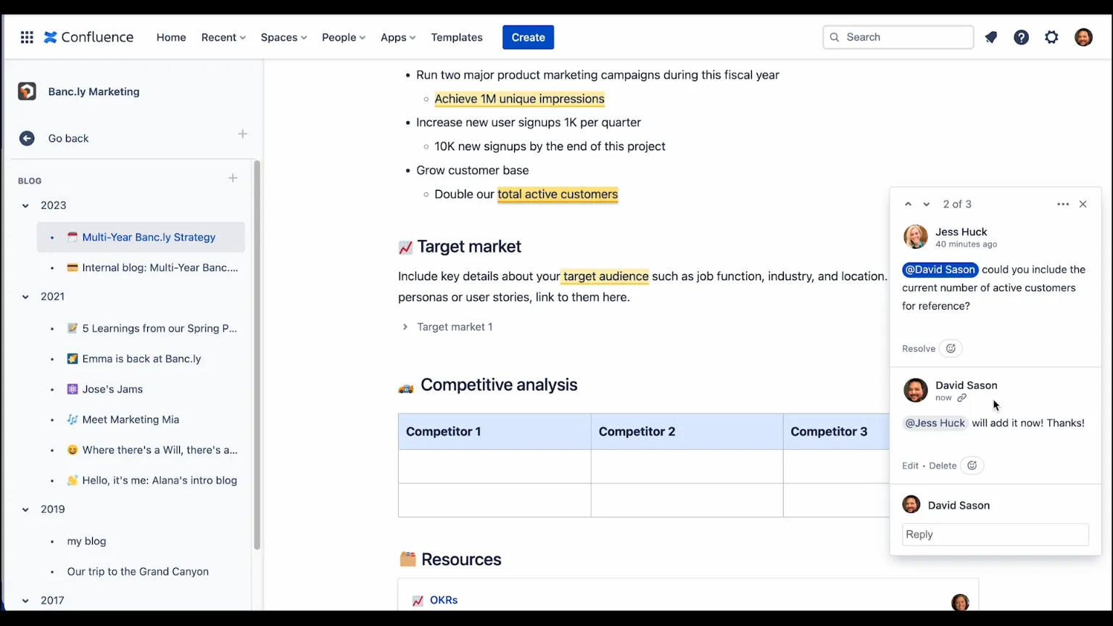
Task: Collapse the 2023 blog group
Action: [x=25, y=206]
